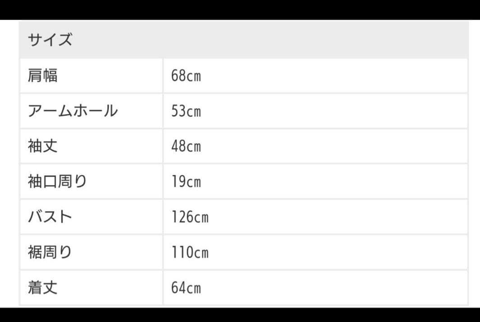Select the 袖口周り row label
The image size is (480, 322).
[57, 181]
